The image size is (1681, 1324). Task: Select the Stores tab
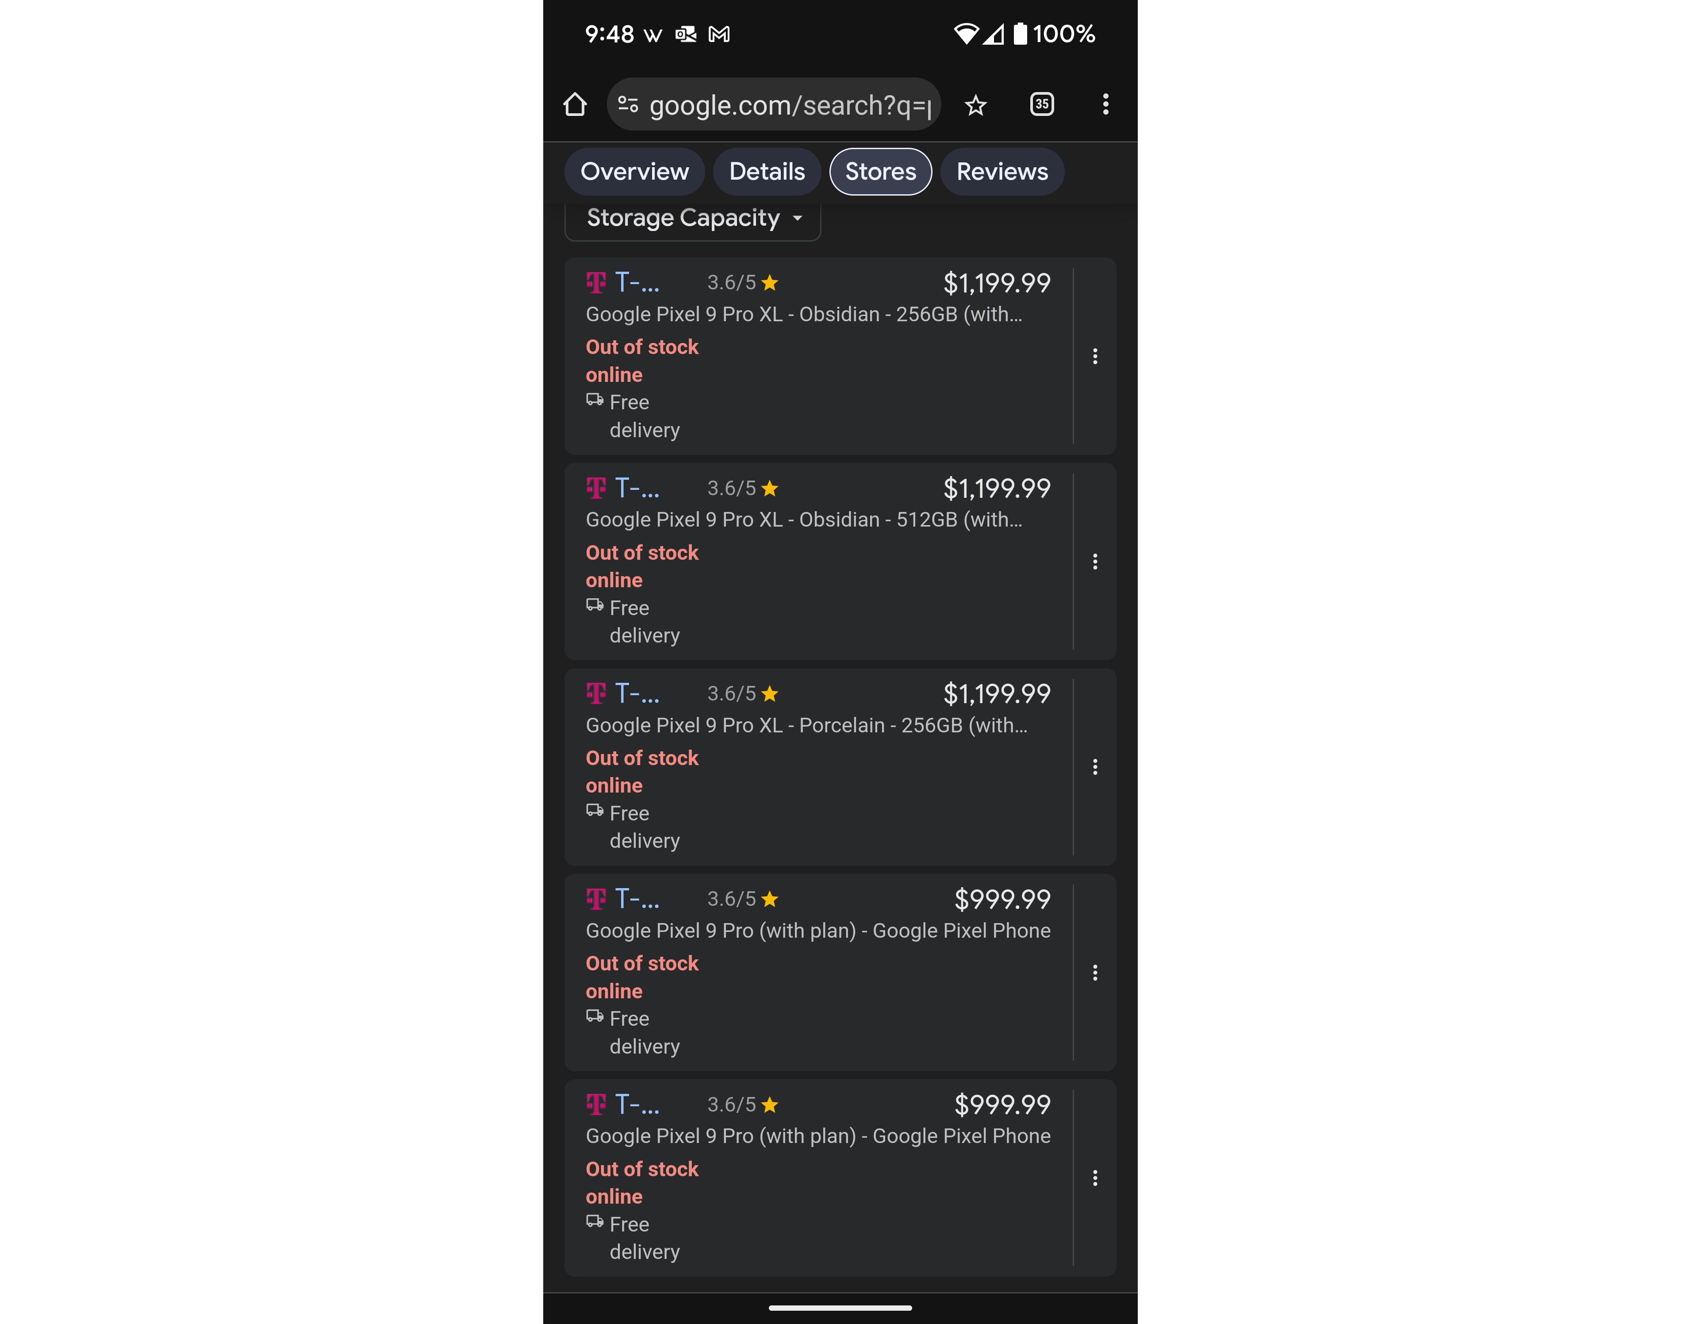point(879,171)
